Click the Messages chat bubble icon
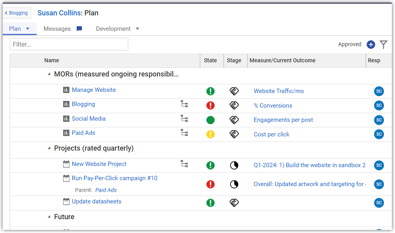This screenshot has width=395, height=233. (79, 29)
